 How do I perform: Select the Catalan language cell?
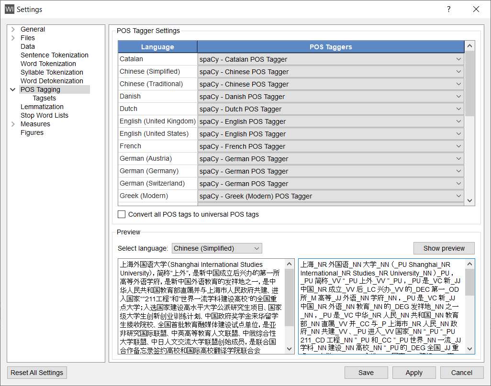click(x=157, y=59)
